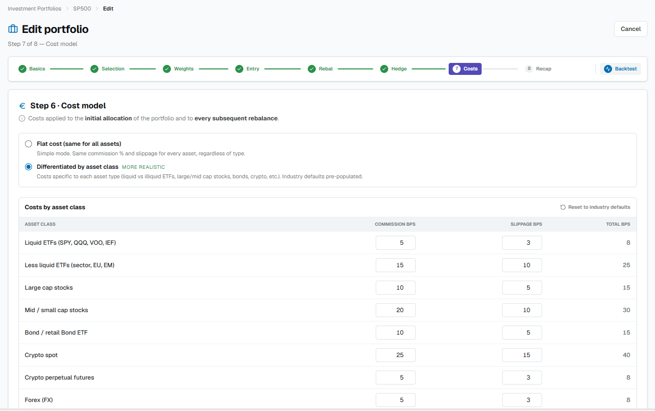This screenshot has width=655, height=411.
Task: Open the active Costs step
Action: [465, 69]
